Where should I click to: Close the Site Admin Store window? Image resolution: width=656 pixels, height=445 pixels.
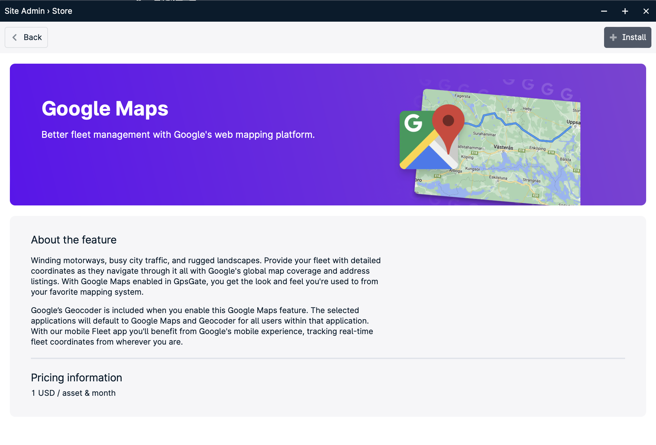[x=646, y=11]
